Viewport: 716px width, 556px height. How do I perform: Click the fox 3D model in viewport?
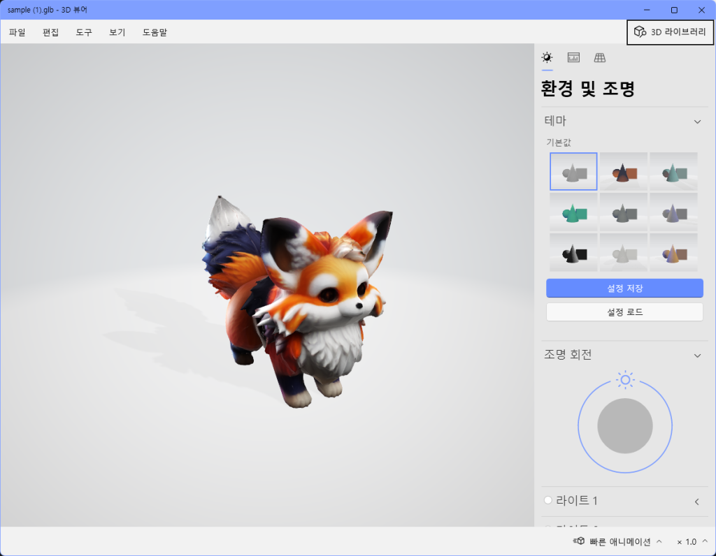[x=299, y=303]
